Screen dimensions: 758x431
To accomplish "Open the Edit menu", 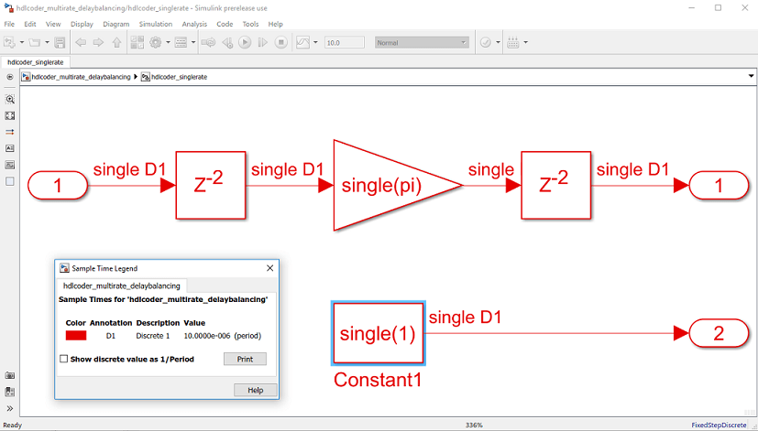I will click(x=30, y=24).
